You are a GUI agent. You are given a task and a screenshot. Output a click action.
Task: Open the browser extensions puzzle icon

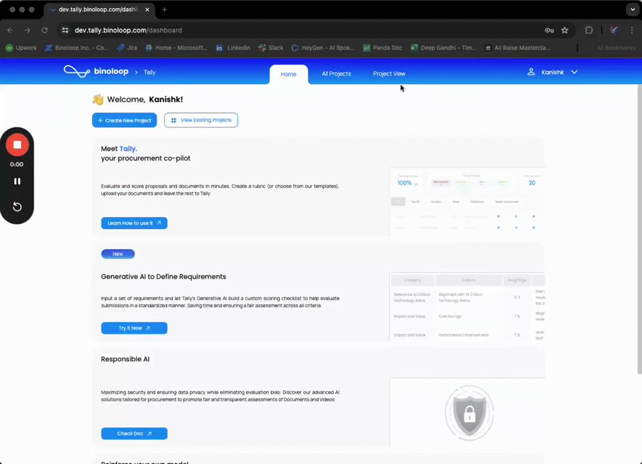click(589, 30)
